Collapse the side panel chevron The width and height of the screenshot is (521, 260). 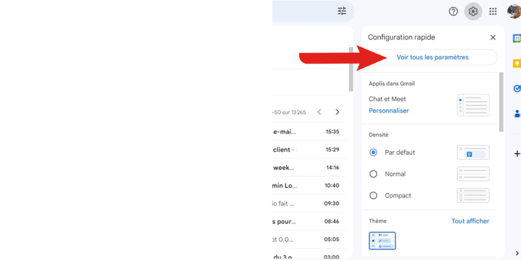(517, 253)
